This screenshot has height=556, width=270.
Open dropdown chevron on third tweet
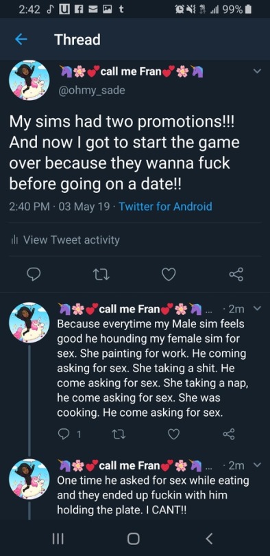pos(257,464)
